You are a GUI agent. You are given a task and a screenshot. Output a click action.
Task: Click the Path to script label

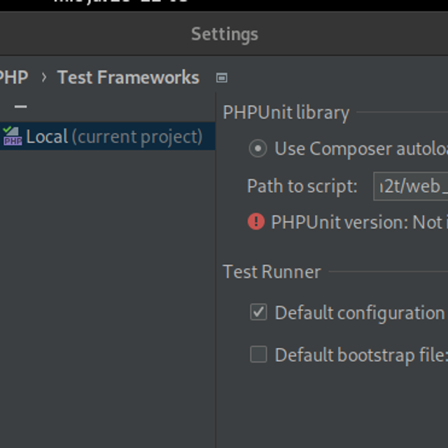[x=302, y=186]
